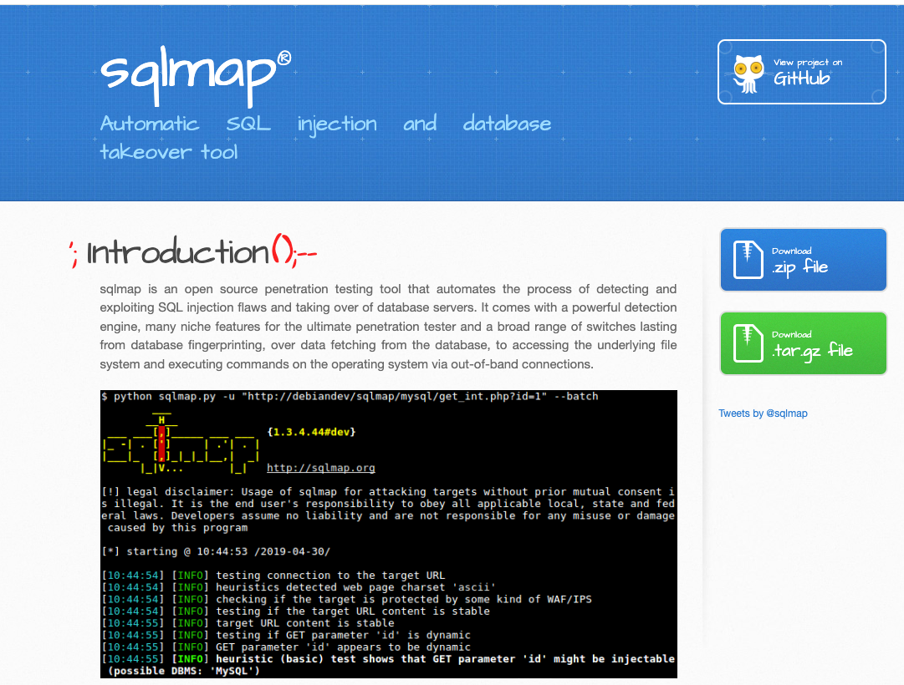Open View project on GitHub button
Viewport: 904px width, 685px height.
click(x=801, y=72)
